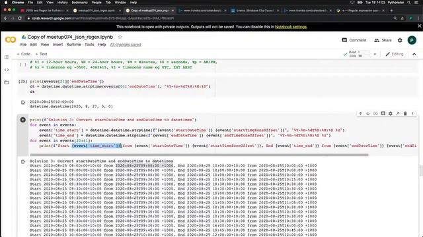This screenshot has height=237, width=423.
Task: Star the notebook with the star icon
Action: 120,37
